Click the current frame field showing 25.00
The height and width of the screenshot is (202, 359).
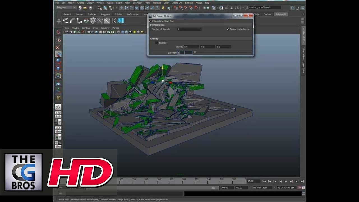(253, 181)
